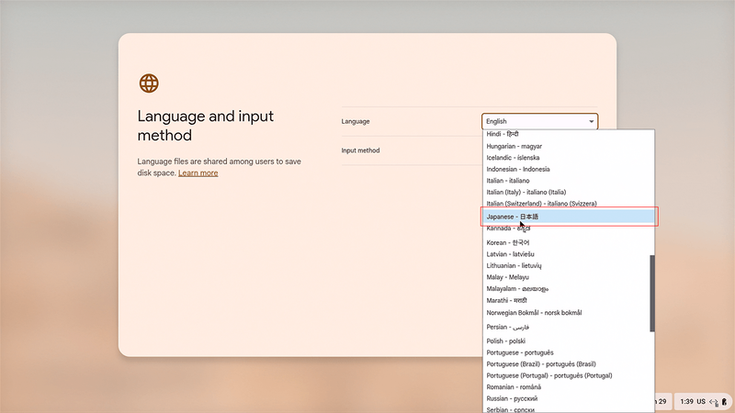Select Malayalam language option
Image resolution: width=735 pixels, height=413 pixels.
click(568, 289)
